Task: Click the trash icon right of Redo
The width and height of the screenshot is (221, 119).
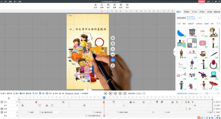Action: coord(173,11)
